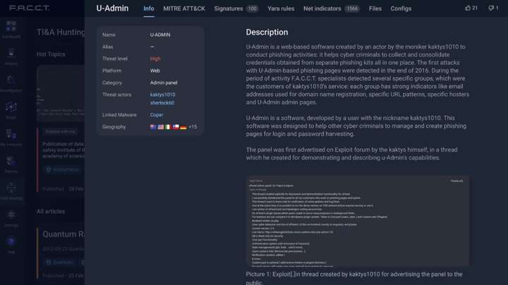Viewport: 508px width, 285px height.
Task: Click the Italy flag in Geography
Action: point(168,127)
